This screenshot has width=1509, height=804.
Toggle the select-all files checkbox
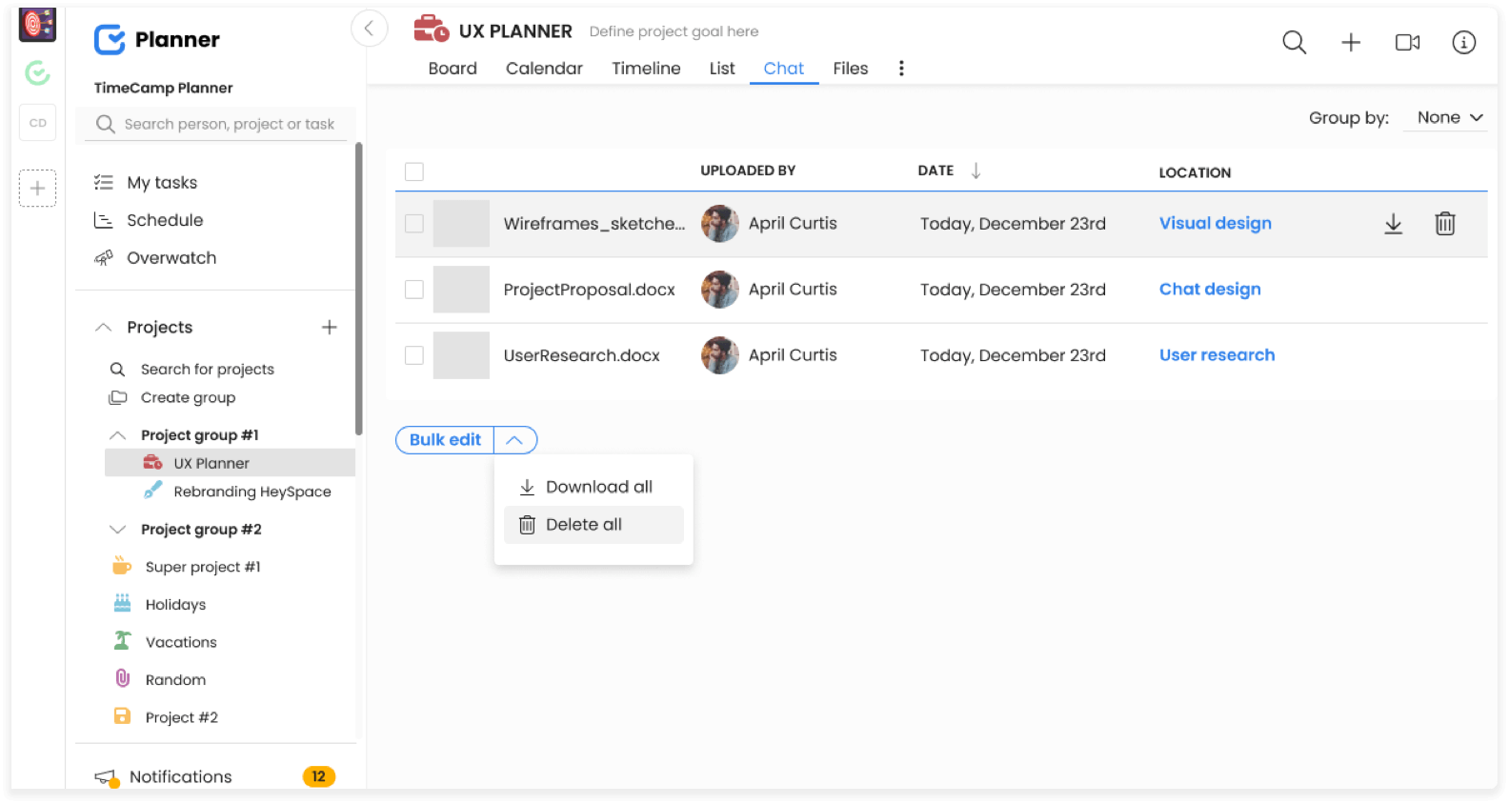(x=414, y=171)
